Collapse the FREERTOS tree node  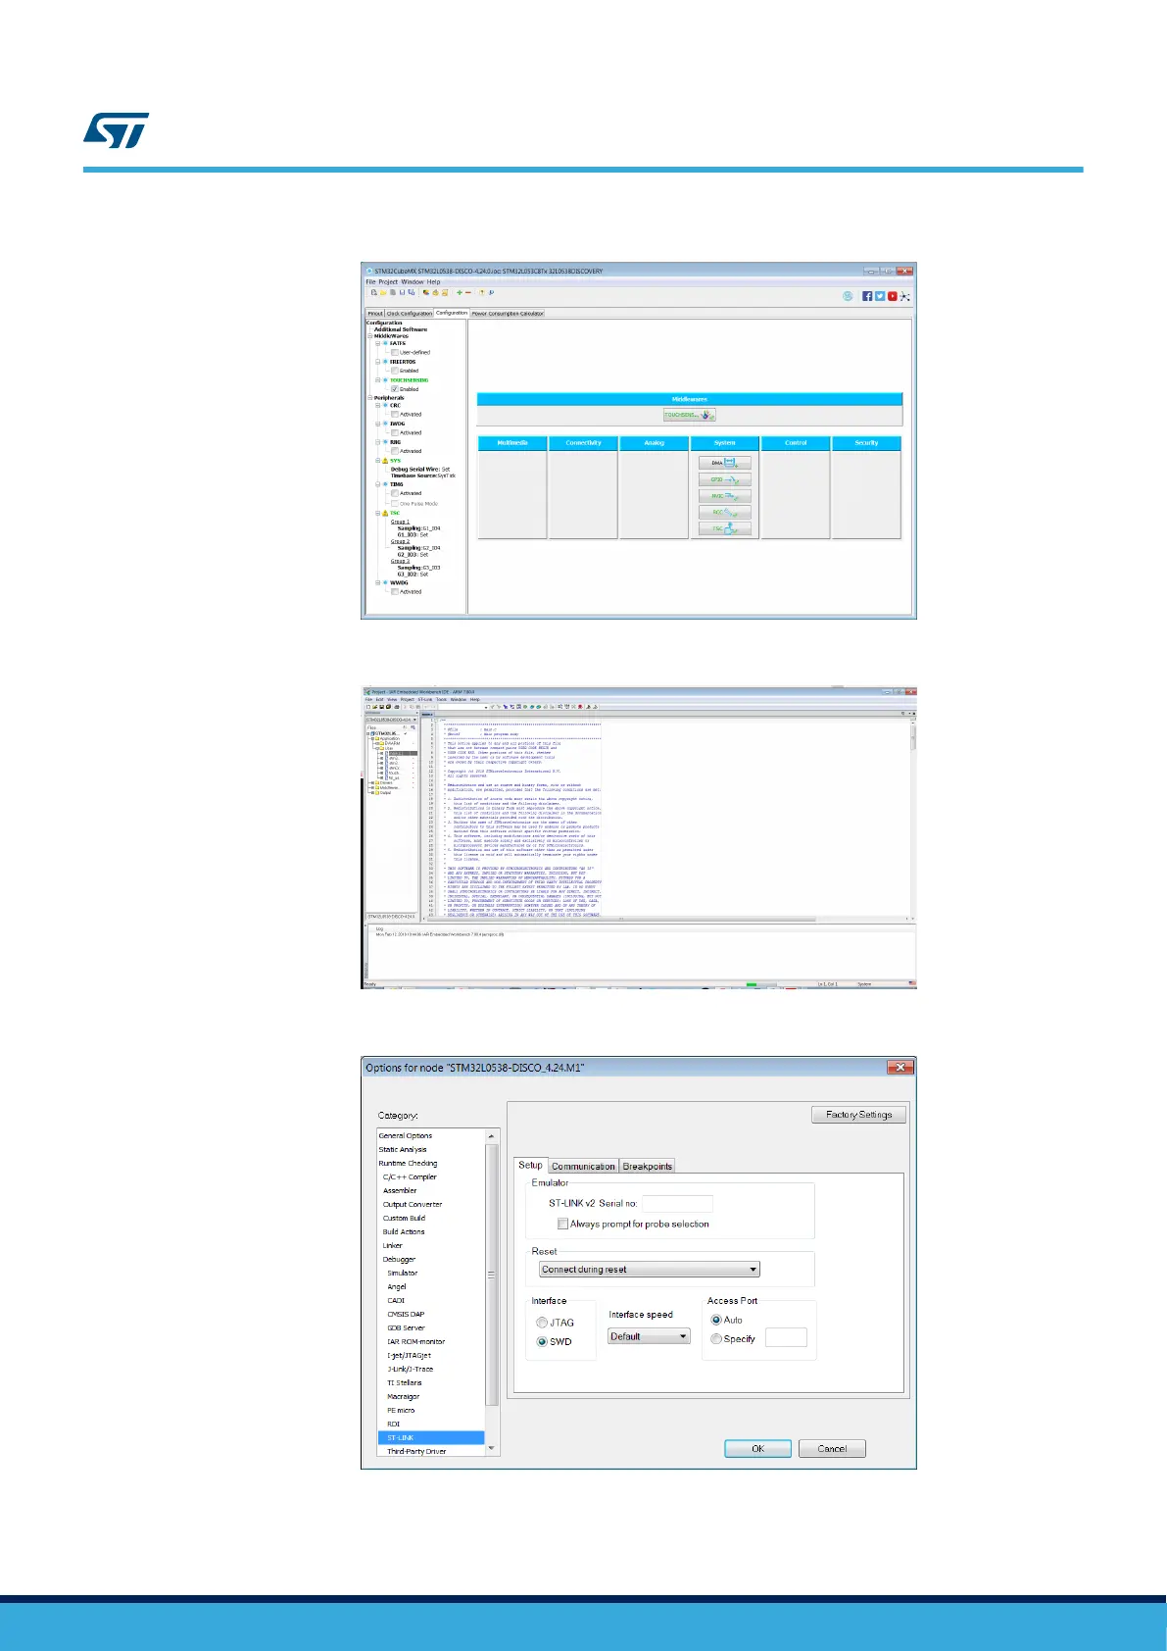378,362
